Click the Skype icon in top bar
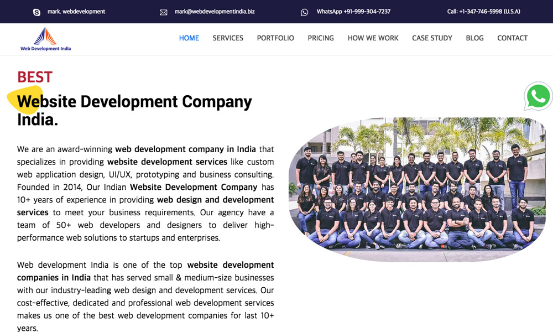This screenshot has height=332, width=553. [36, 12]
